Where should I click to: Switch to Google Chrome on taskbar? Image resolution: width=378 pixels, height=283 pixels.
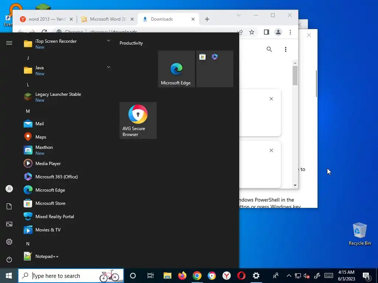[197, 276]
